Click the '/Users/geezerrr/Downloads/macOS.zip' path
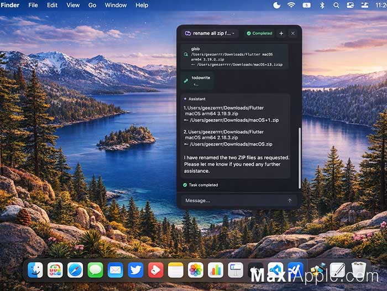 [231, 144]
